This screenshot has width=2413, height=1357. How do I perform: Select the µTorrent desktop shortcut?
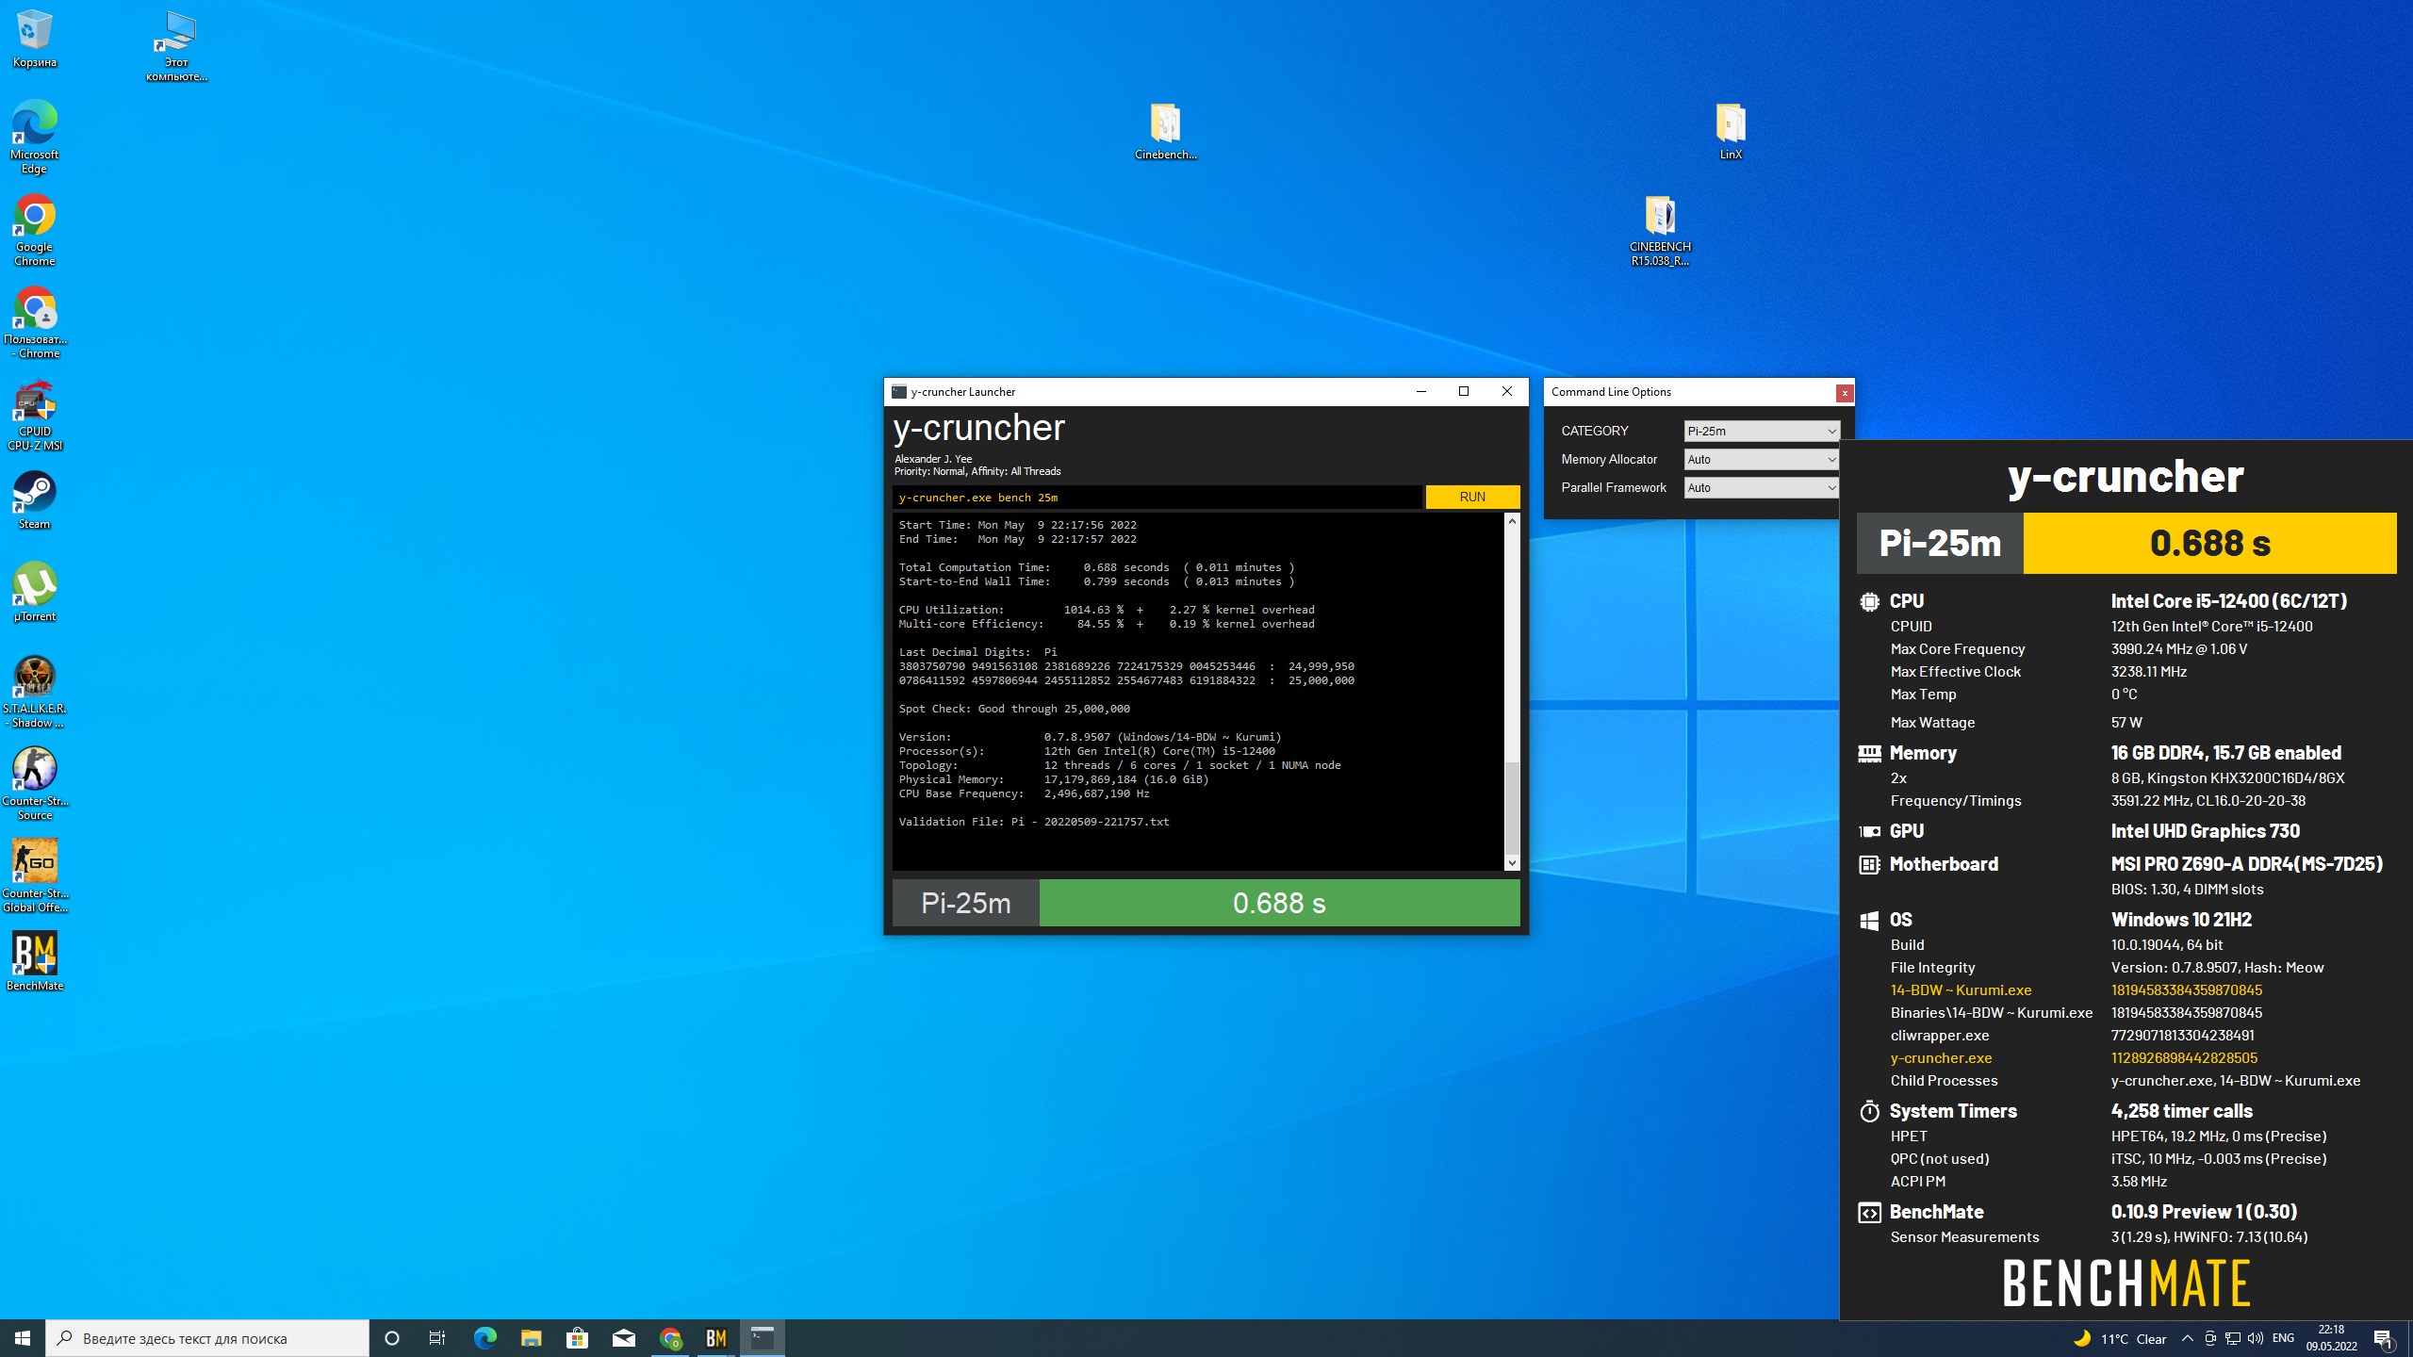click(34, 592)
